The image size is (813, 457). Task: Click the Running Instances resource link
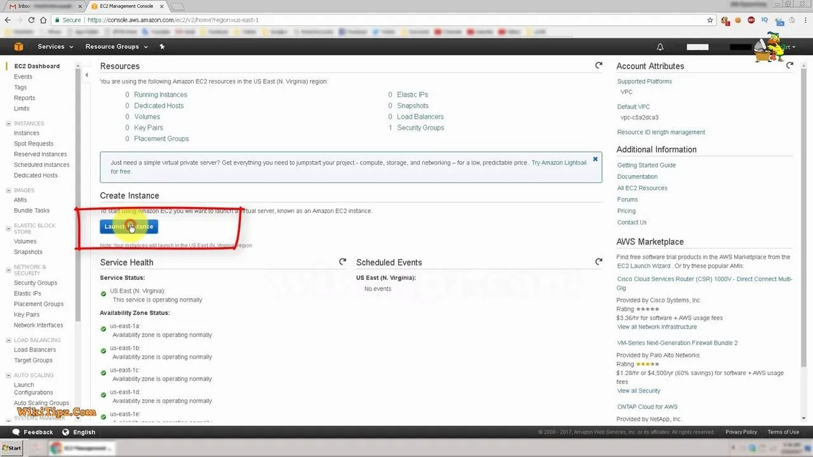pyautogui.click(x=161, y=95)
